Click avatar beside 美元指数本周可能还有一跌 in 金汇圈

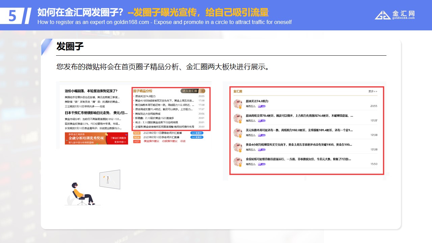238,133
